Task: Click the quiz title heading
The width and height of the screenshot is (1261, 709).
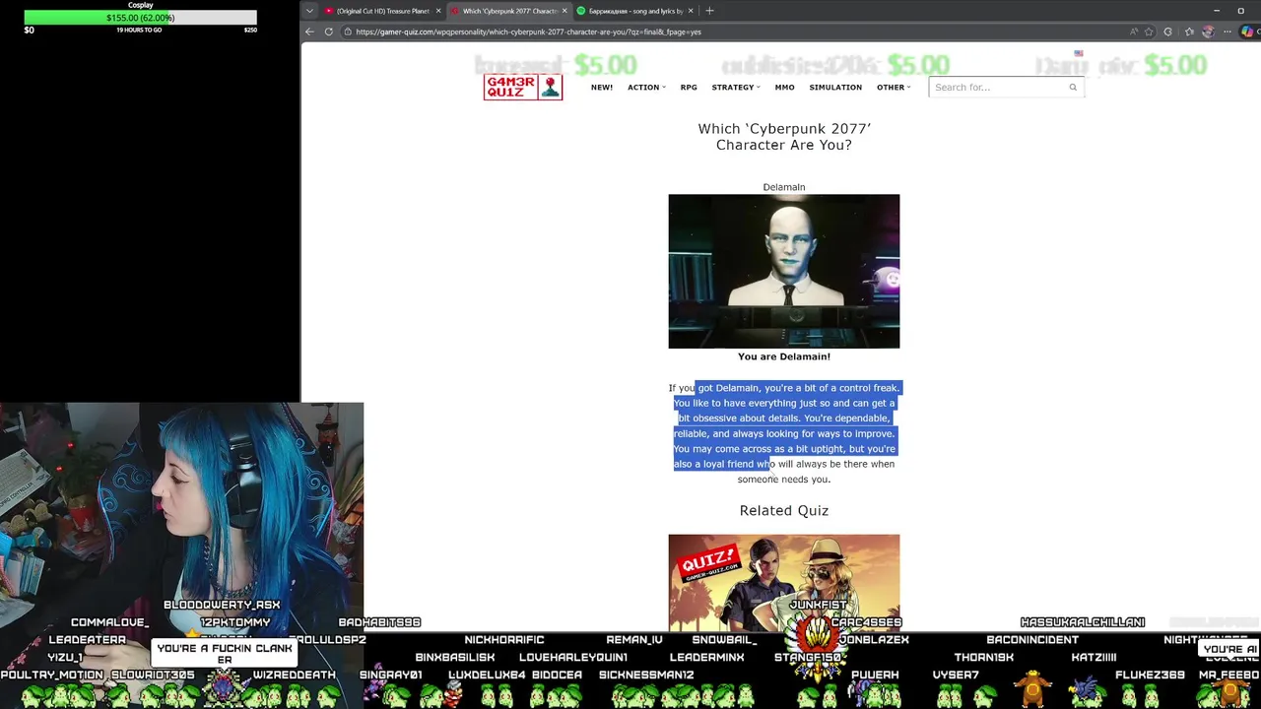Action: coord(784,136)
